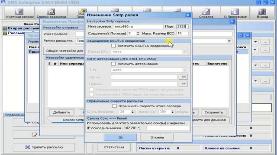Enable Включить авторизацию checkbox

113,64
